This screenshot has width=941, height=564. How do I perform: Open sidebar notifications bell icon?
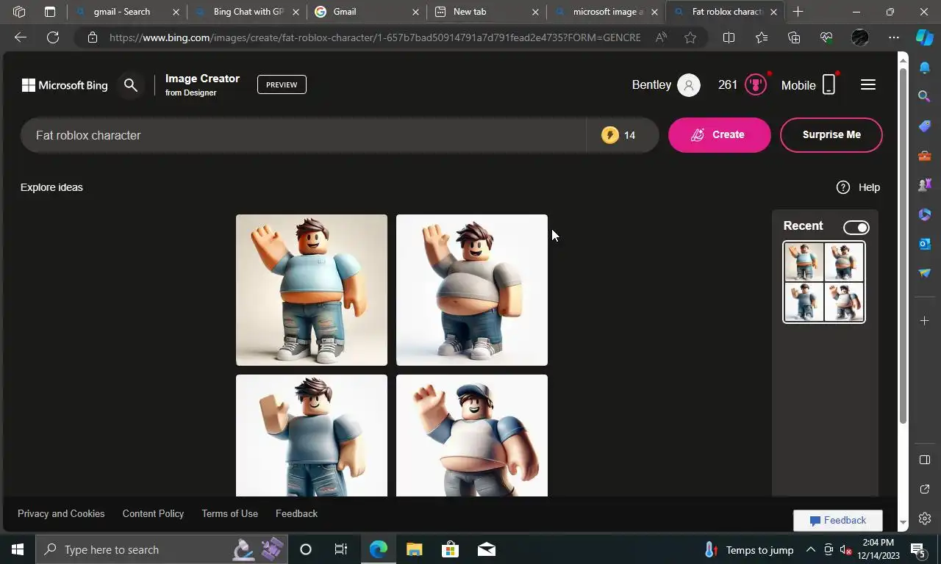(925, 68)
